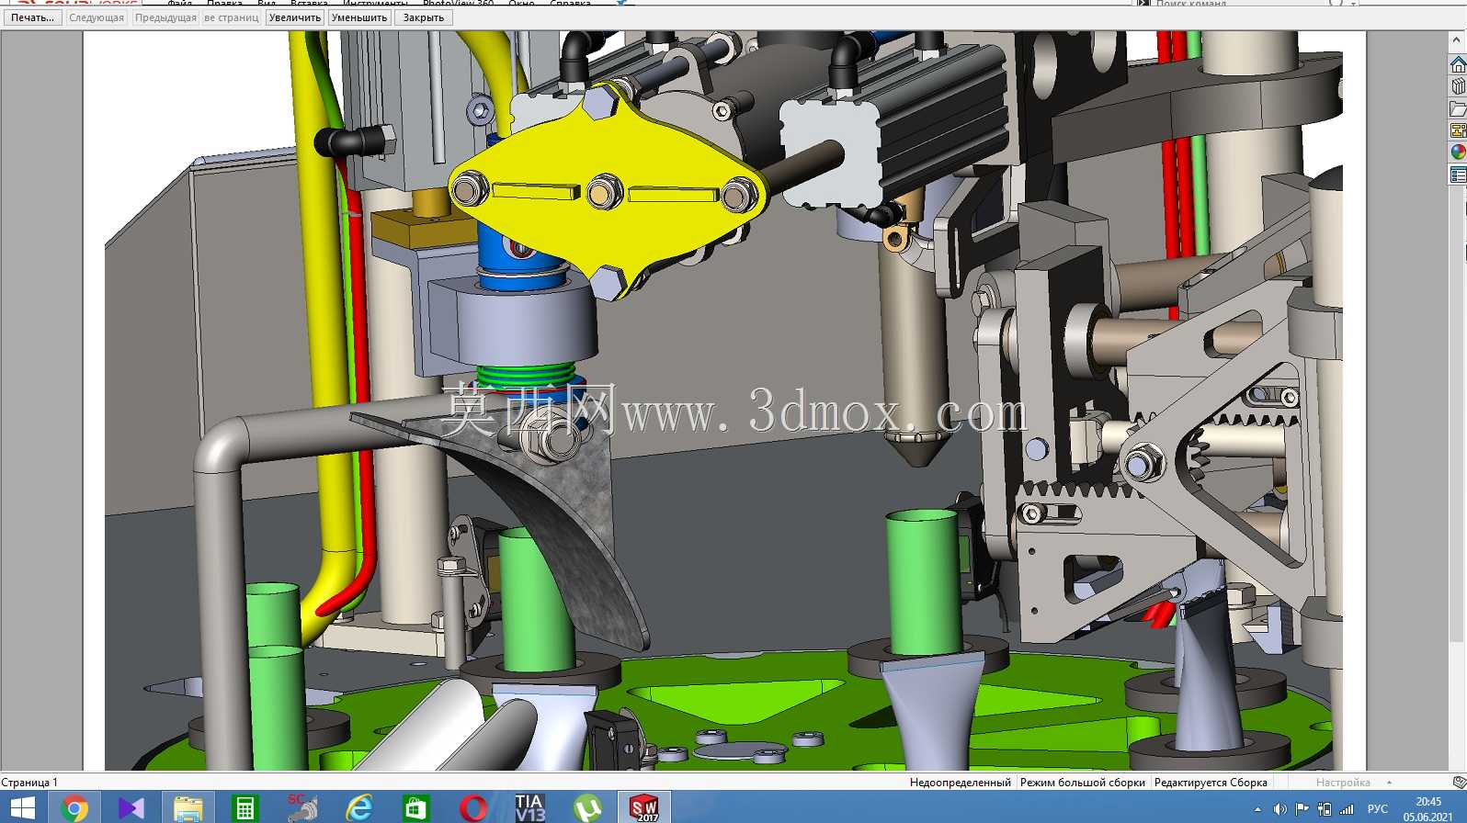Click the Следующая page button
1467x823 pixels.
pos(97,17)
